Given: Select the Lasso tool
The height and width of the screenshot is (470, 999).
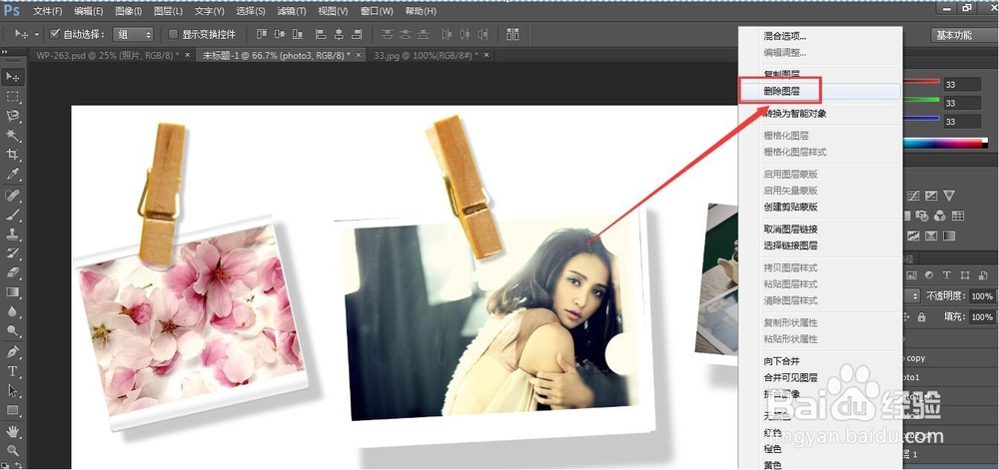Looking at the screenshot, I should 13,116.
